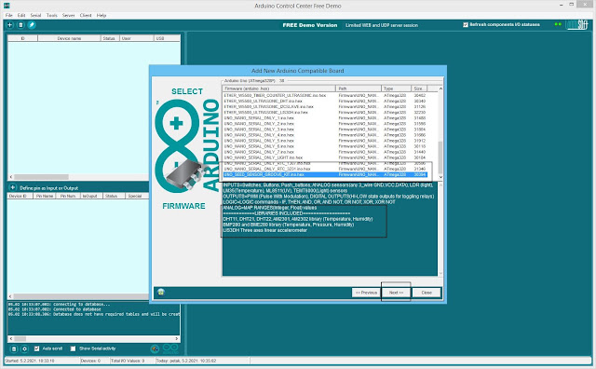Open the File menu

[8, 15]
